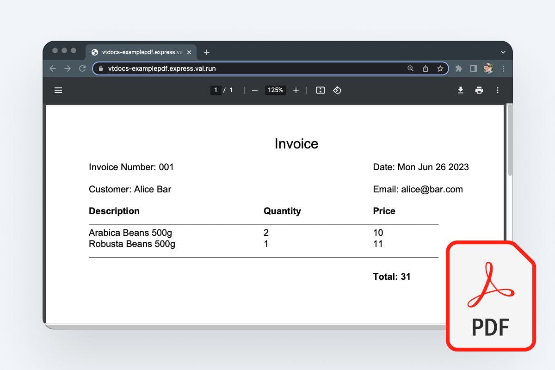Rotate the PDF counterclockwise
Image resolution: width=555 pixels, height=370 pixels.
(x=337, y=90)
